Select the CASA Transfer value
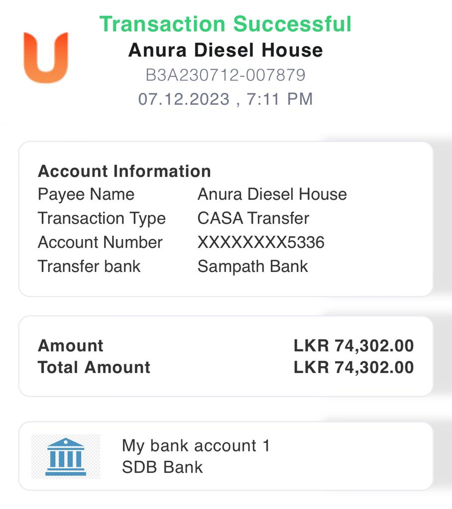 [x=253, y=218]
